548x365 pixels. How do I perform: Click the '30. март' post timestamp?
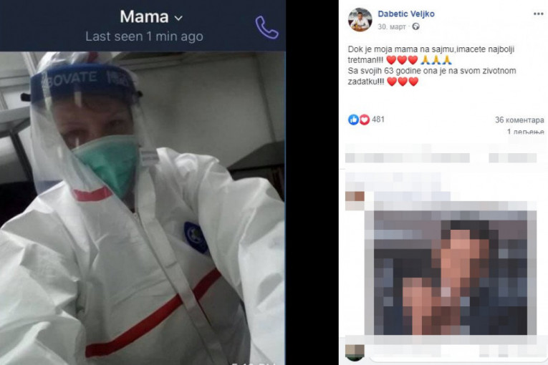[x=392, y=27]
